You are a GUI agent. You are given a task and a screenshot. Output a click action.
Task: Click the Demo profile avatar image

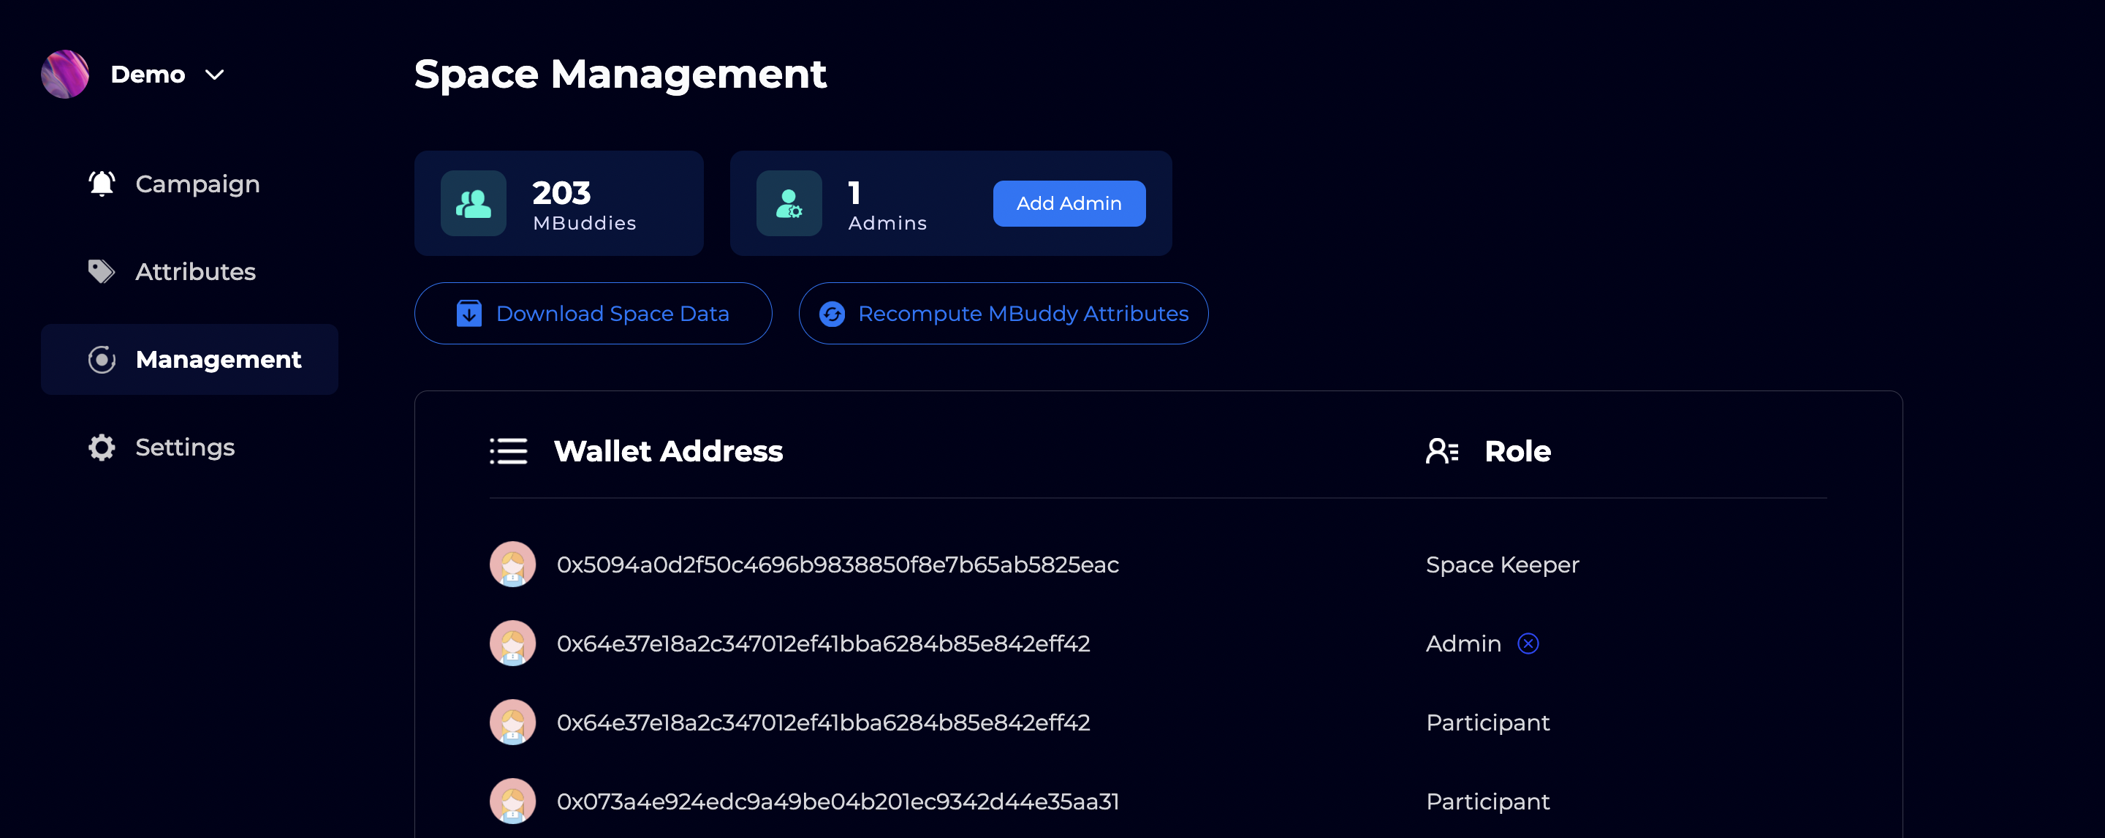click(x=64, y=74)
